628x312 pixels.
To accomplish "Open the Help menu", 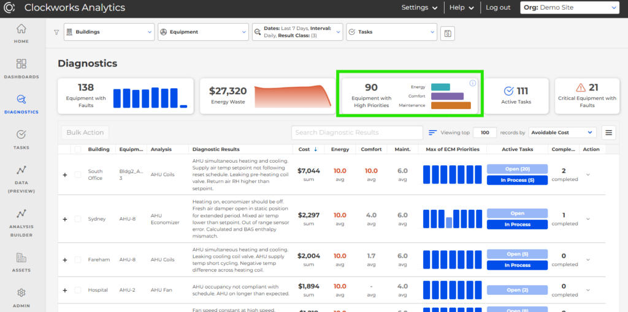I will 461,8.
